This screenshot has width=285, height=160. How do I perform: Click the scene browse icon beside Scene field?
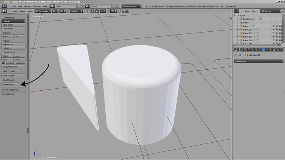pos(88,6)
